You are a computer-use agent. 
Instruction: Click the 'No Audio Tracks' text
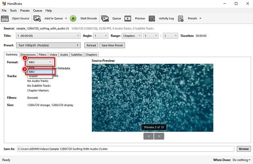38,81
